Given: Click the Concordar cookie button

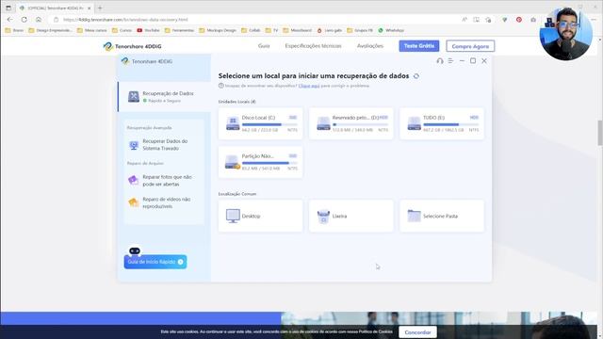Looking at the screenshot, I should 417,332.
